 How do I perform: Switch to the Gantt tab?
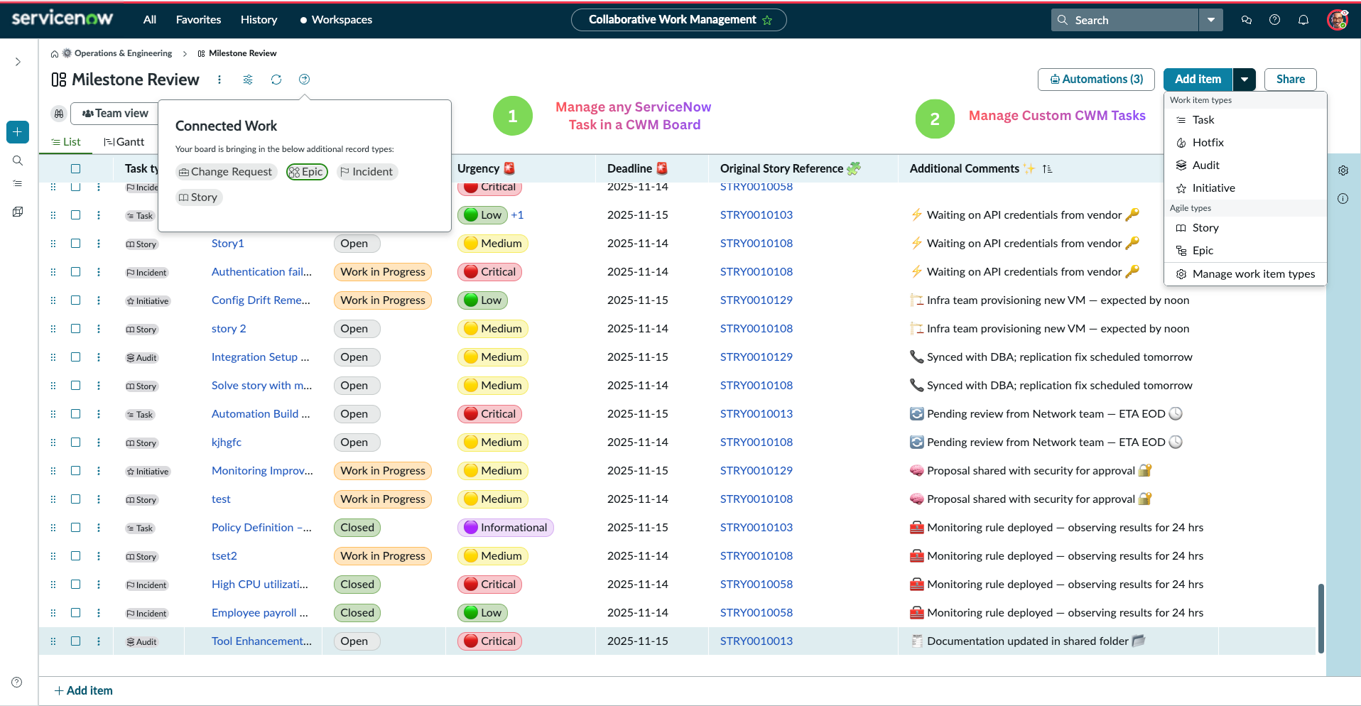click(124, 142)
